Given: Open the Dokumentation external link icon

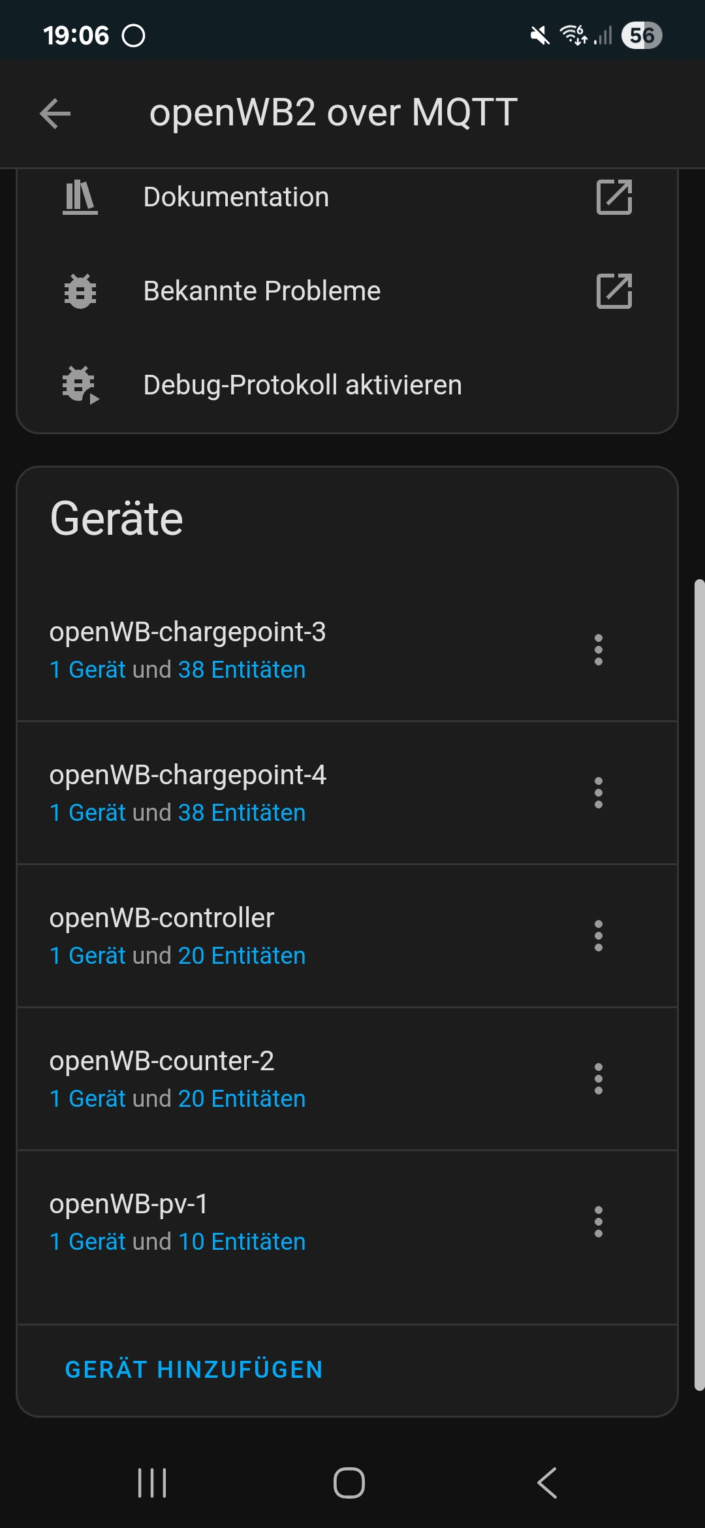Looking at the screenshot, I should (x=614, y=197).
